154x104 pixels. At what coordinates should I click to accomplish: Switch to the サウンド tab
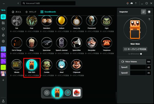[x=31, y=12]
